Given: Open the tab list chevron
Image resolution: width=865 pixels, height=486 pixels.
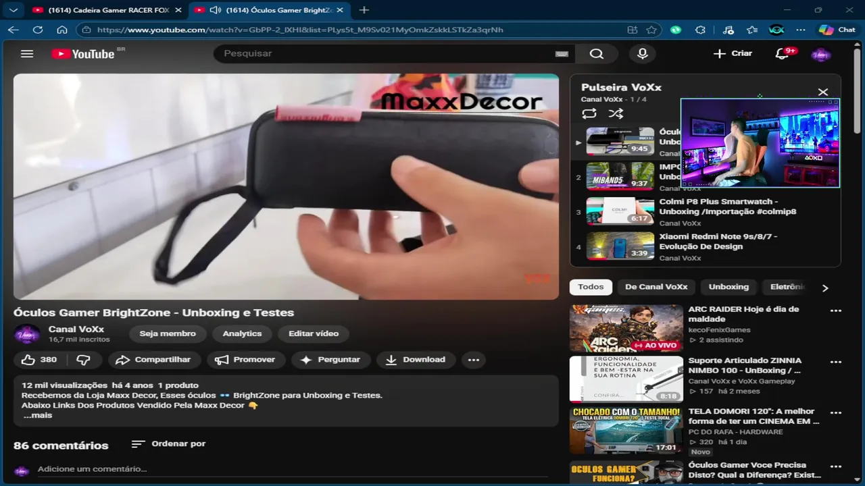Looking at the screenshot, I should click(13, 10).
